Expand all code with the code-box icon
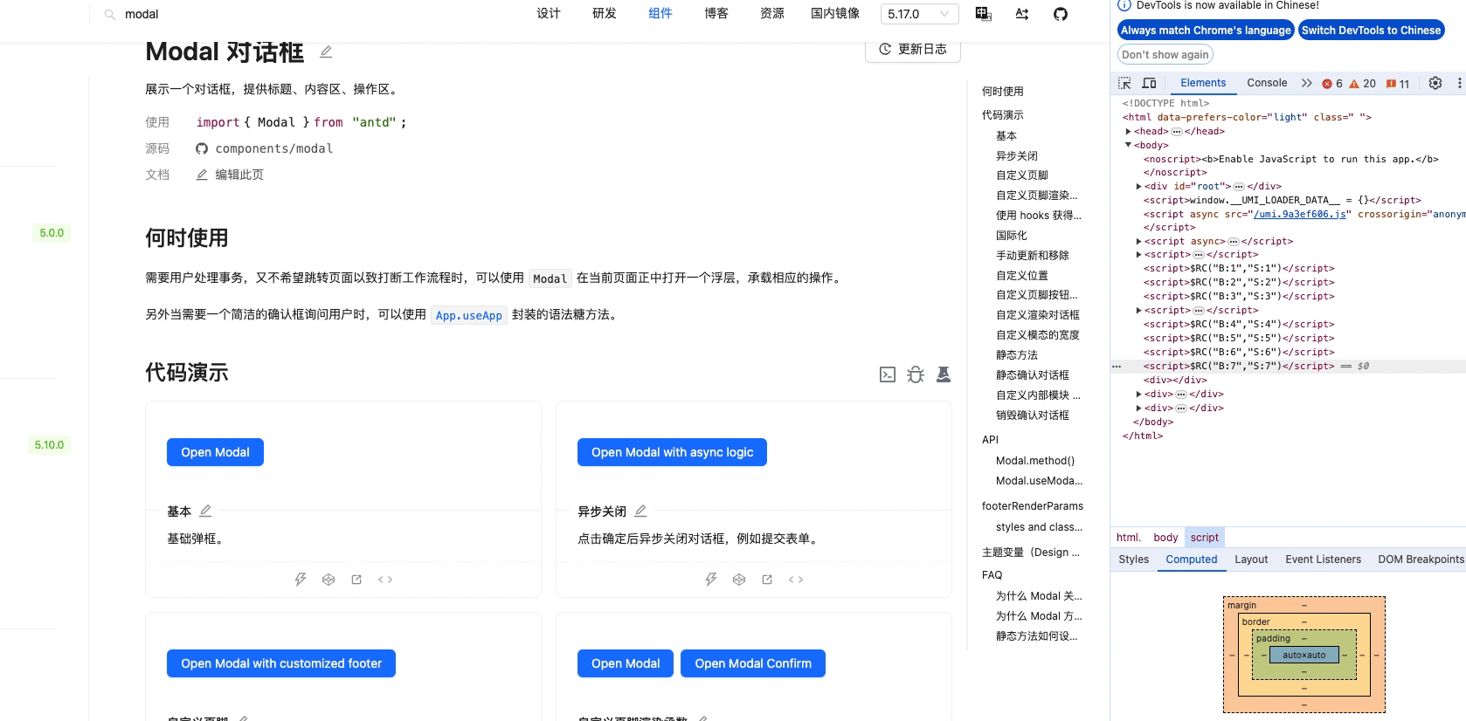 [888, 374]
